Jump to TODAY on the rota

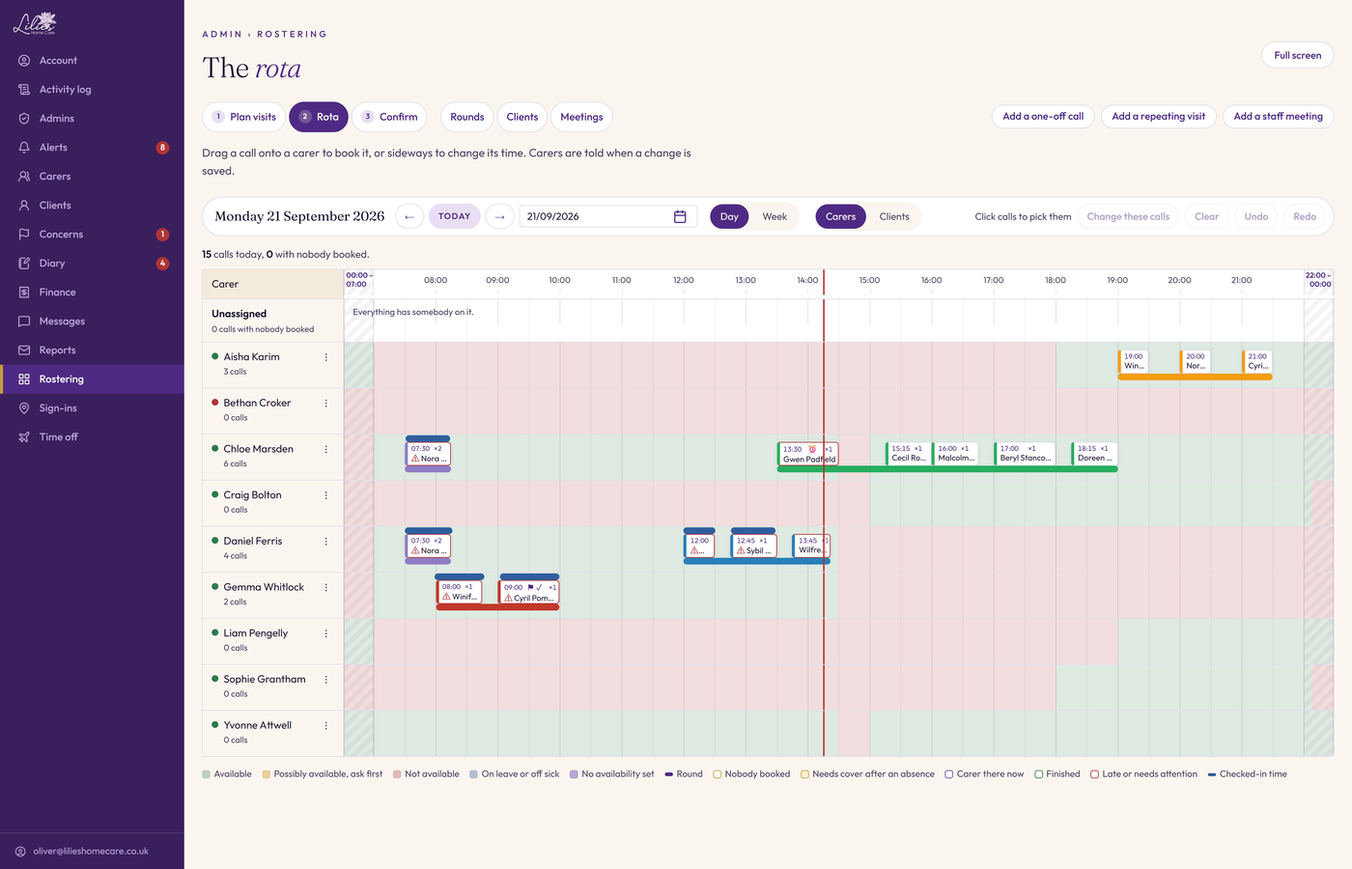coord(454,216)
